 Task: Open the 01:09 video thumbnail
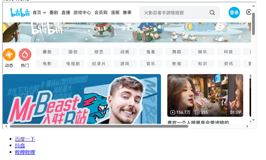tap(205, 95)
